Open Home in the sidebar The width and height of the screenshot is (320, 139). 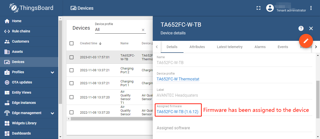pos(29,21)
